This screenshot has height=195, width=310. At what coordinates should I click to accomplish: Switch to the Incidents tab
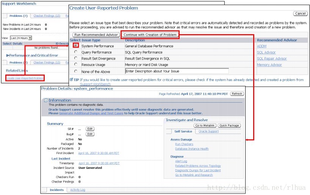pos(56,190)
